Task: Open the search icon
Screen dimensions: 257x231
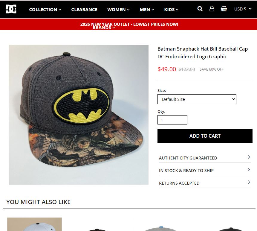Action: coord(200,9)
